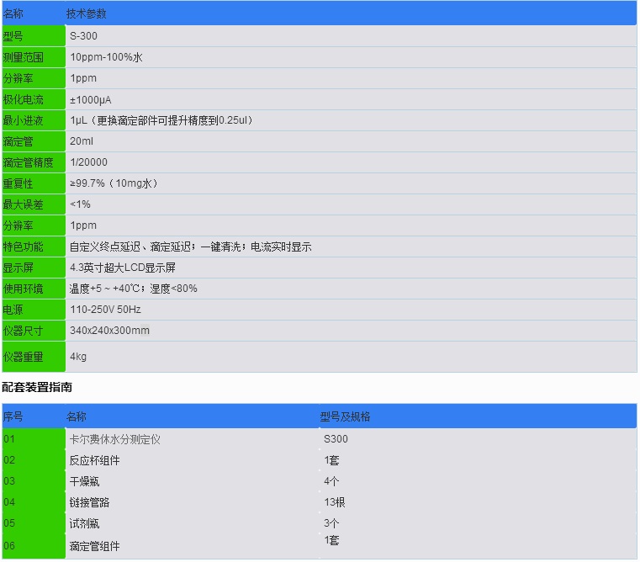Open the 卡尔费休水分测定仪 item name
640x562 pixels.
pos(114,438)
